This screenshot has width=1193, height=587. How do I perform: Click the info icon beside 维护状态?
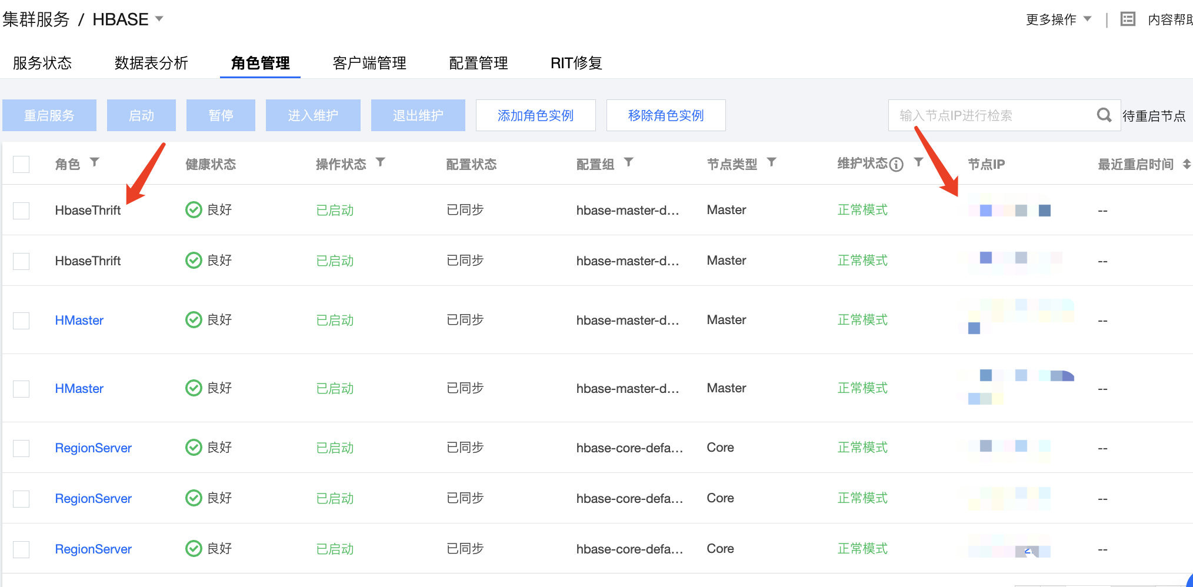[x=897, y=164]
